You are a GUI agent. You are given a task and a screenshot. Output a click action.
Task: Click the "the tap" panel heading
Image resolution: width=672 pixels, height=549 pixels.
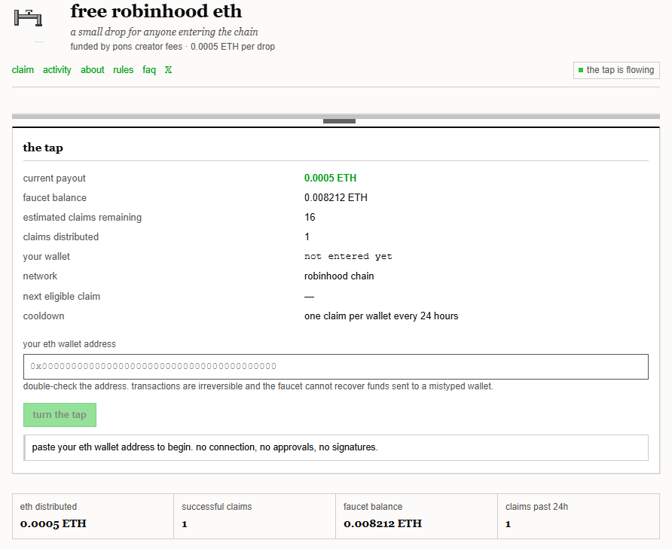coord(43,148)
